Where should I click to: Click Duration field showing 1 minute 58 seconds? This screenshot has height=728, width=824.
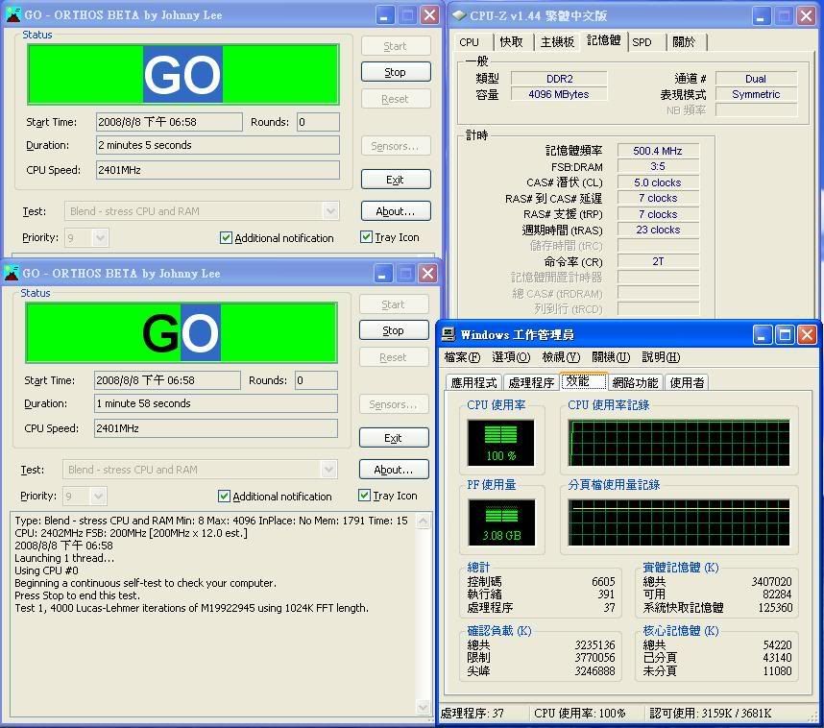point(215,403)
